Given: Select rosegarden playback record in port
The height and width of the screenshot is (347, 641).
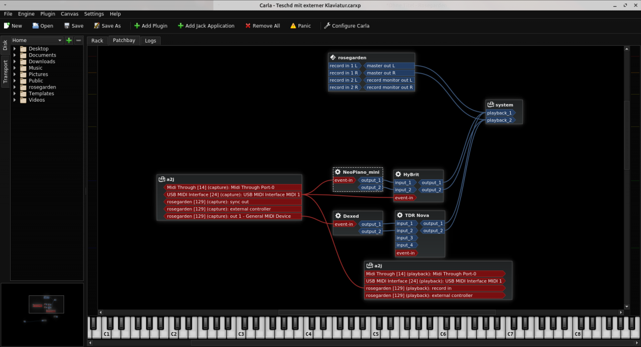Looking at the screenshot, I should pos(435,288).
